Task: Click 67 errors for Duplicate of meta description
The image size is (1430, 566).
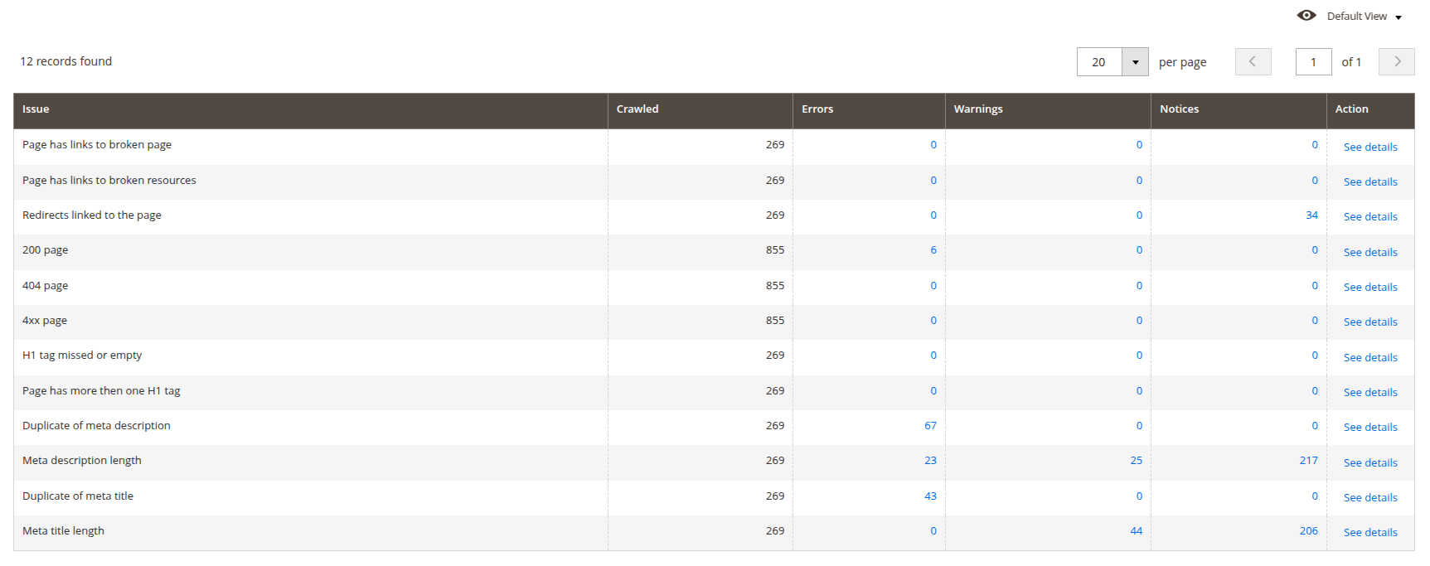Action: (x=930, y=426)
